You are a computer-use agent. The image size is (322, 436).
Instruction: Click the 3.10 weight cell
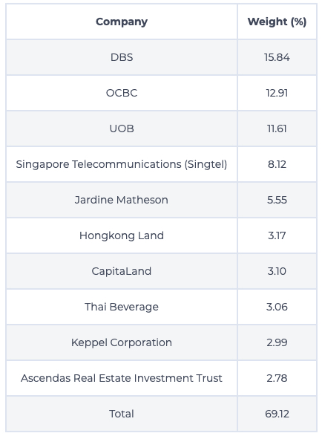pyautogui.click(x=277, y=271)
